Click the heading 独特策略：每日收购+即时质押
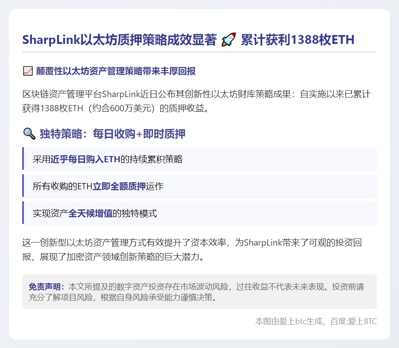 click(x=112, y=134)
